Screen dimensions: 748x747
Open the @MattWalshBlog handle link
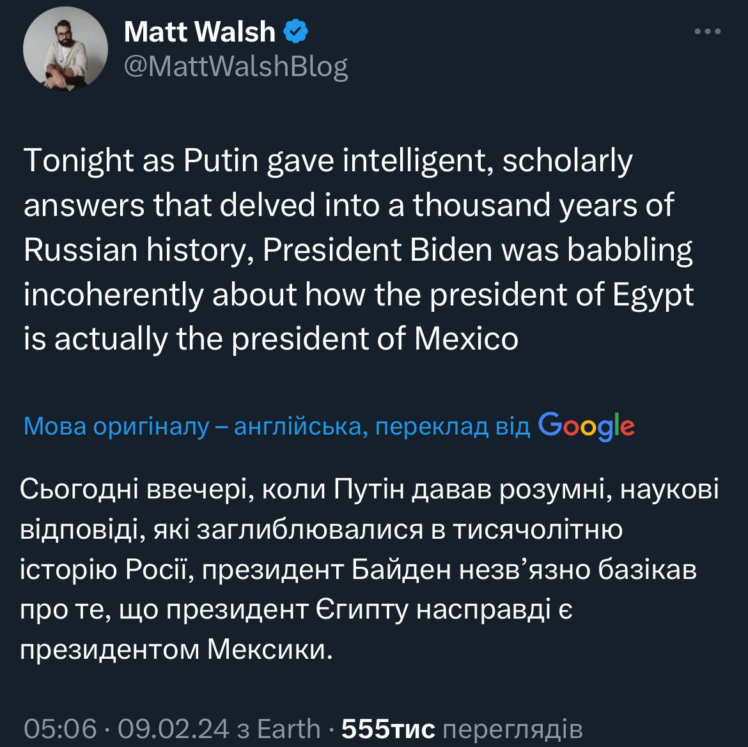click(236, 66)
